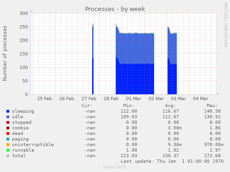Click the stopped legend color swatch
Viewport: 230px width, 172px height.
[8, 122]
